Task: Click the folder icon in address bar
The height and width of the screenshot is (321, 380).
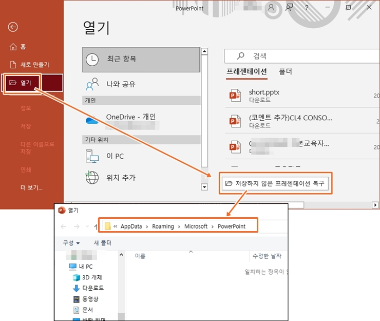Action: click(x=108, y=226)
